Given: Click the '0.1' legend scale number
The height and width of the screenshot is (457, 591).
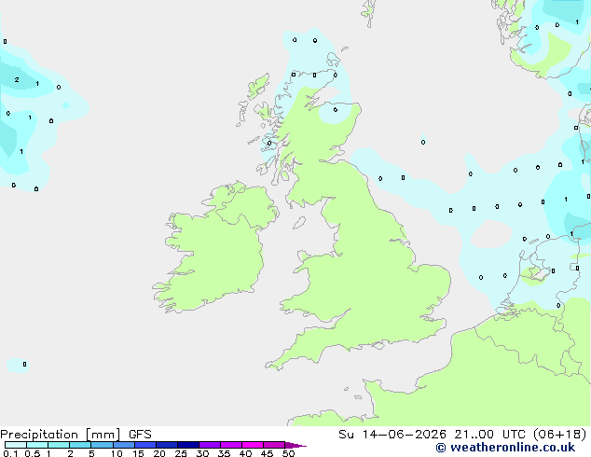Looking at the screenshot, I should (x=11, y=453).
